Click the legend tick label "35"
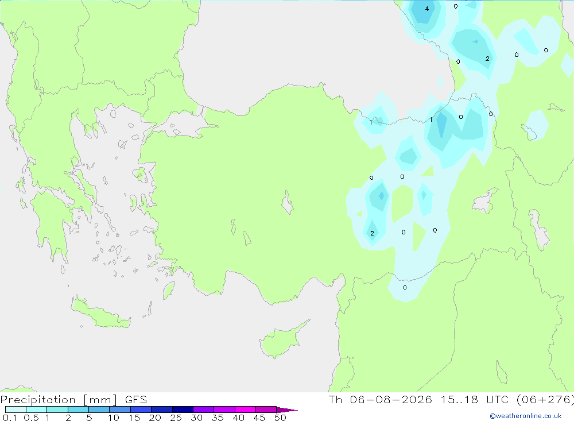 click(x=218, y=418)
